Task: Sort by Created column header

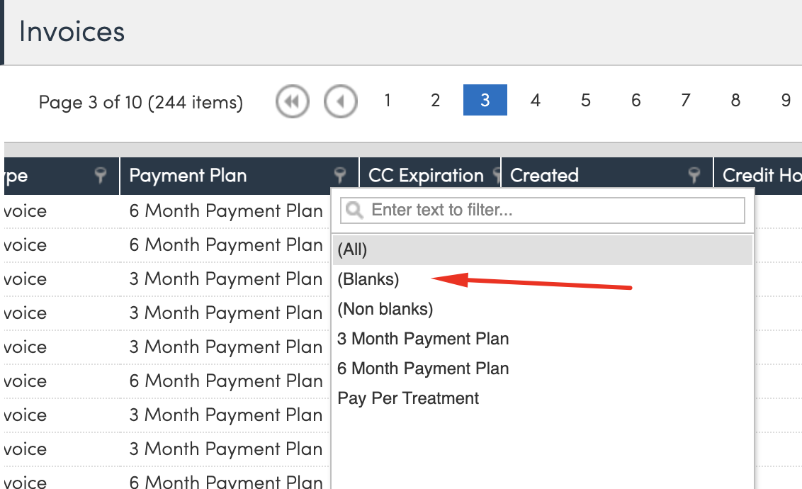Action: (544, 176)
